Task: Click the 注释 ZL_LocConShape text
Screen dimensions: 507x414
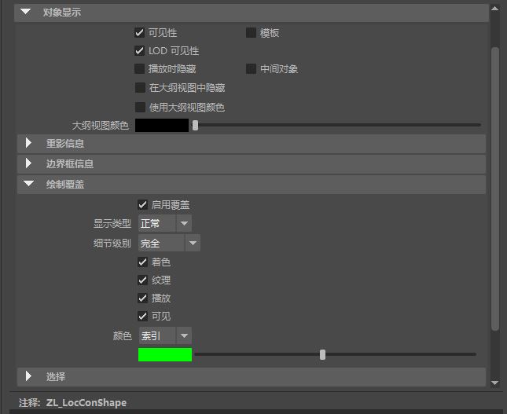Action: pyautogui.click(x=73, y=403)
